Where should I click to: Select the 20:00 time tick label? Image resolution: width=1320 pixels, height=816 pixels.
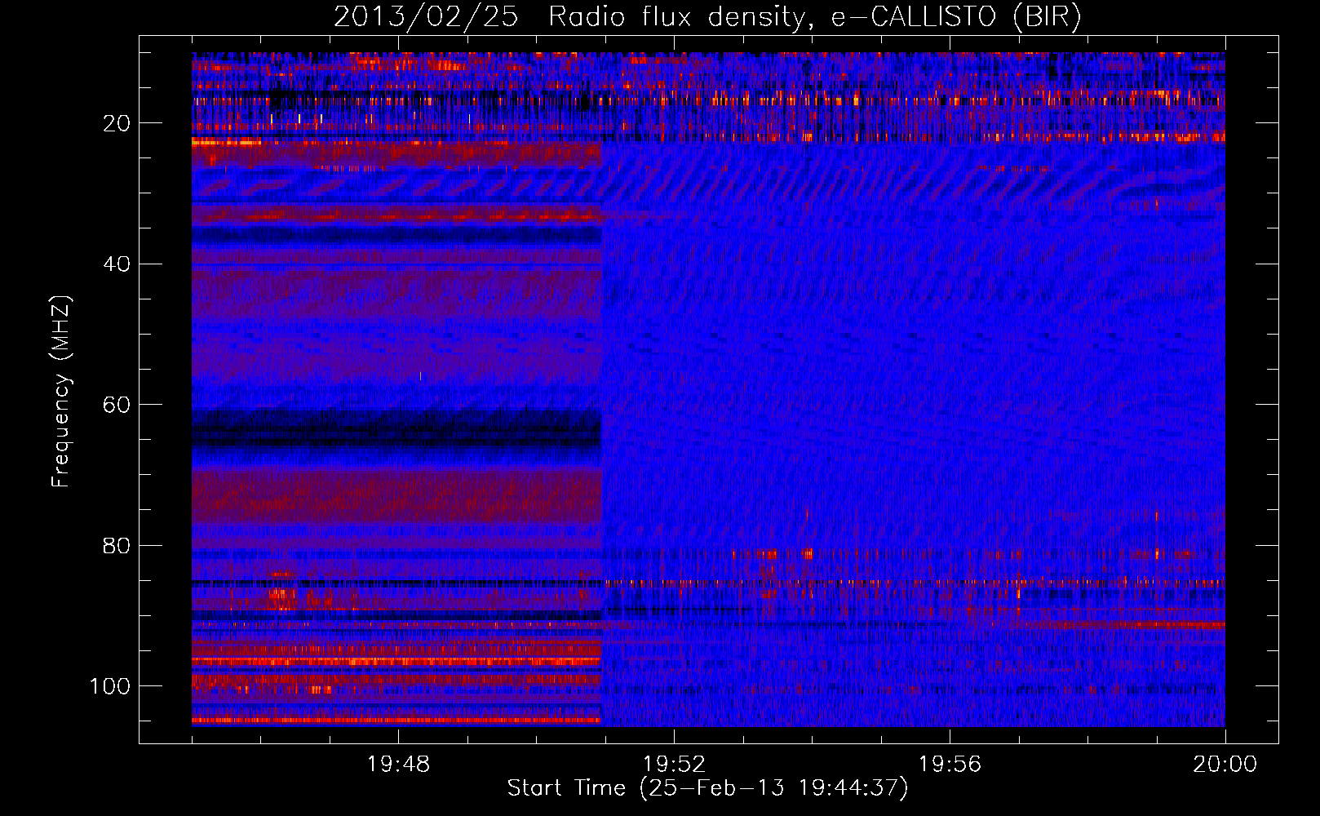[1225, 765]
